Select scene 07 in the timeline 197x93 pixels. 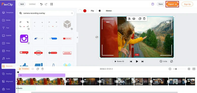click(143, 81)
